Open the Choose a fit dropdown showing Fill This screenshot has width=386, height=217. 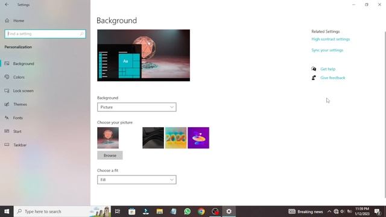pos(137,180)
